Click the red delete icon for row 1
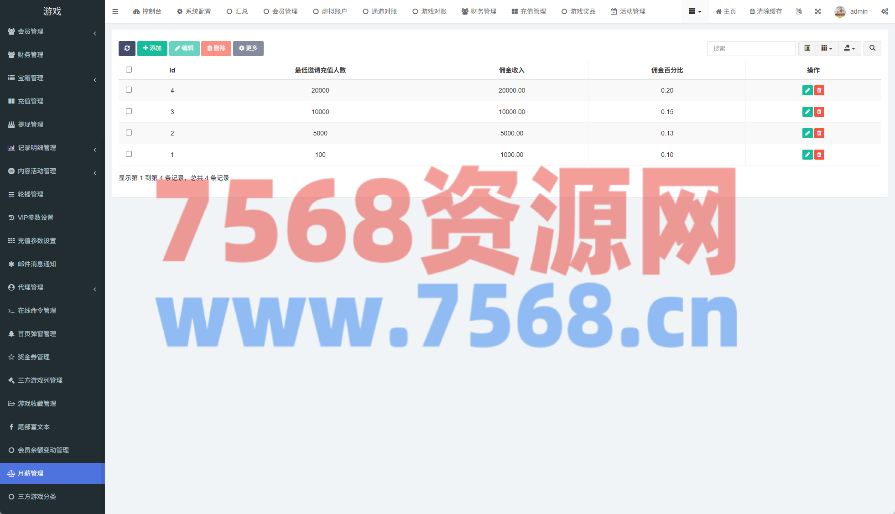The width and height of the screenshot is (895, 514). point(819,155)
